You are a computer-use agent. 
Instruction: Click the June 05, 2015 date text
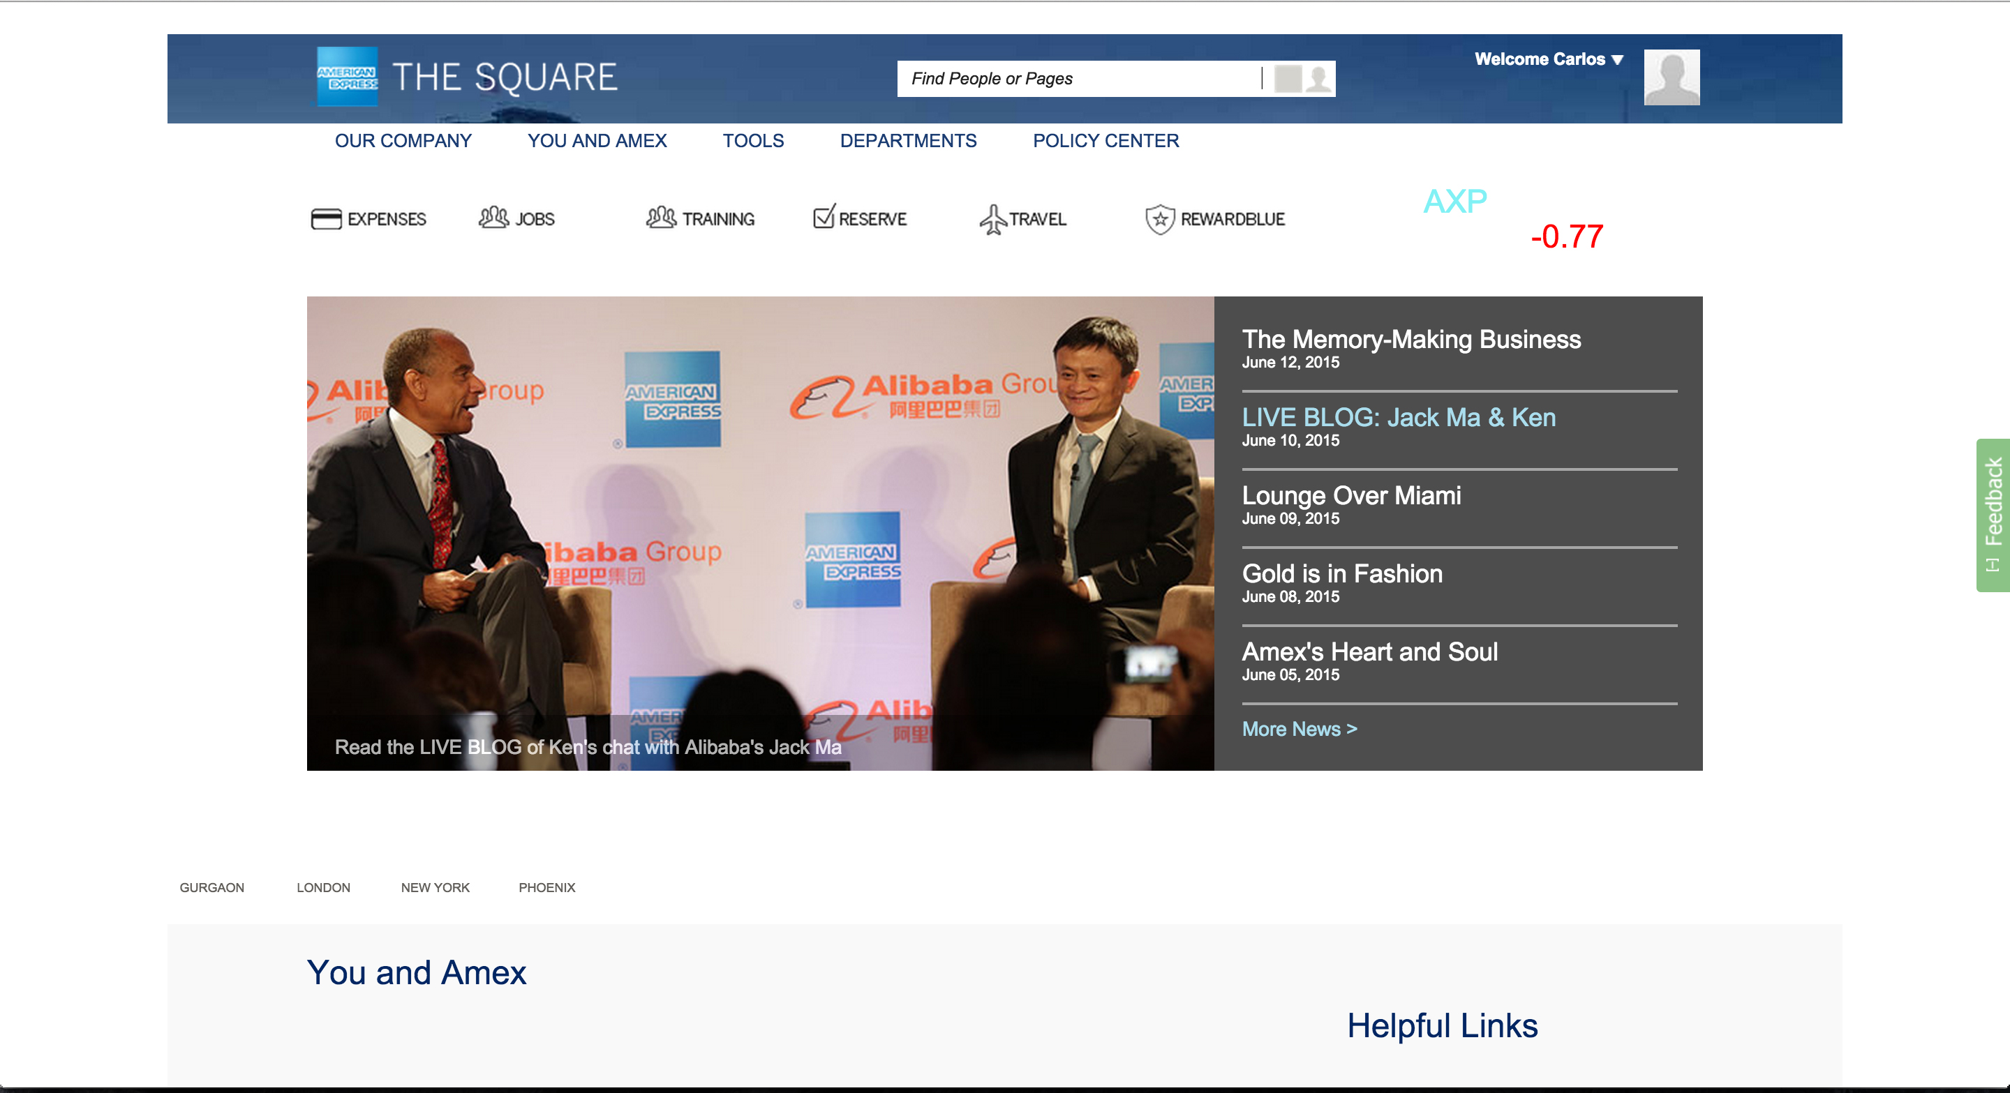click(1290, 674)
